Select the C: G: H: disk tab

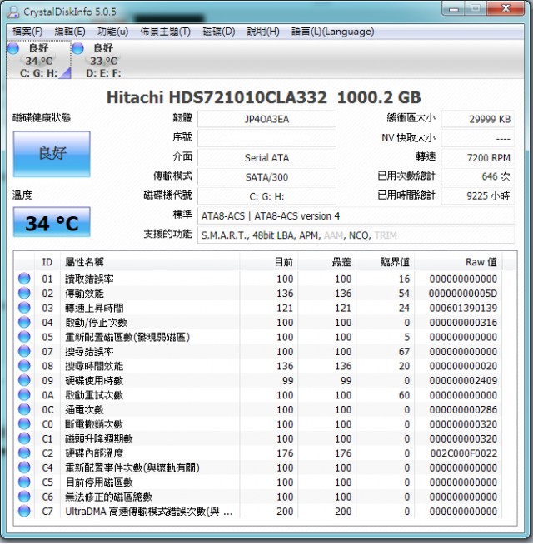pos(39,60)
